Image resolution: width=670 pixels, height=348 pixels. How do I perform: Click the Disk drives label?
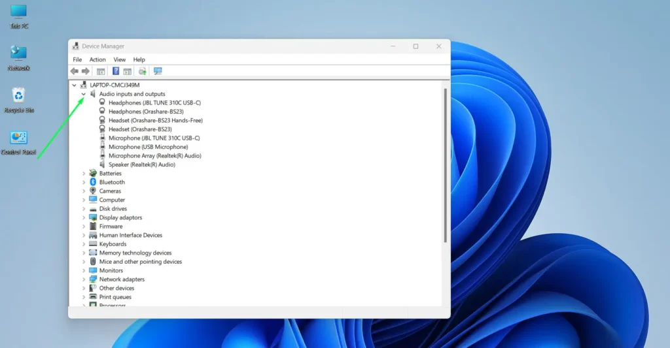point(113,209)
